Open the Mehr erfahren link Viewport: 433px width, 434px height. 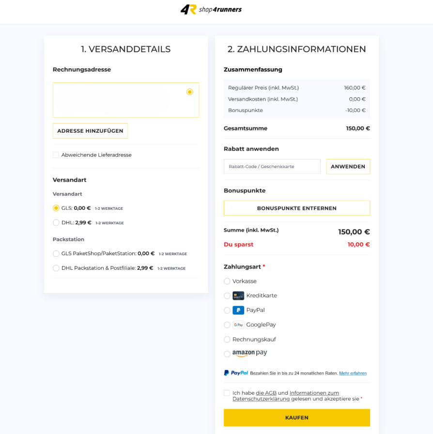[x=353, y=373]
